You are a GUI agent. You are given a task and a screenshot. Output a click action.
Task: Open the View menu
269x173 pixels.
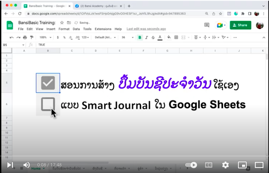point(40,29)
